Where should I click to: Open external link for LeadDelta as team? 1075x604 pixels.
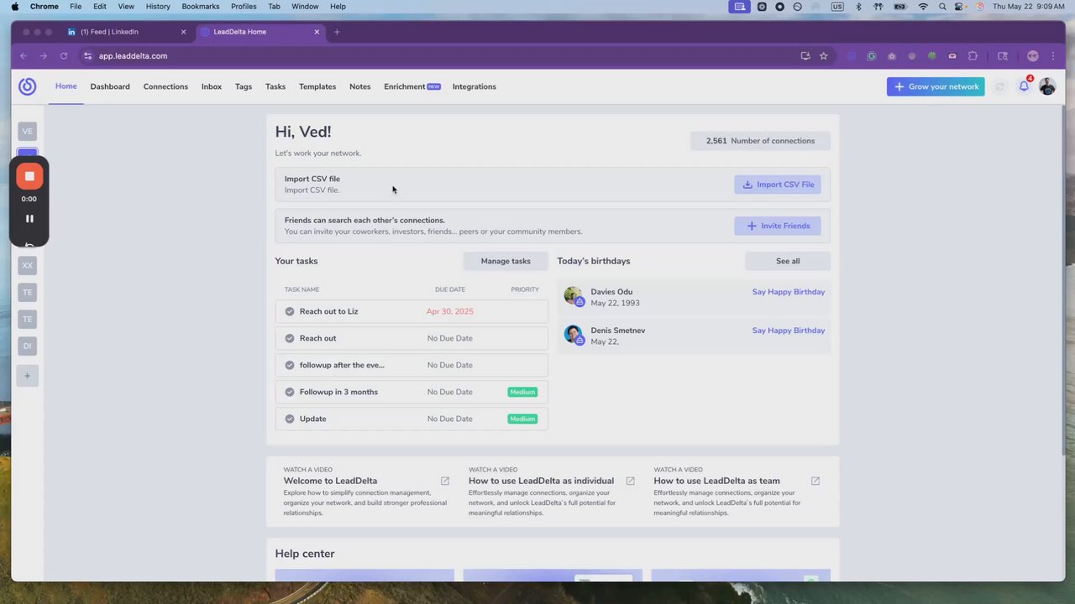click(815, 481)
